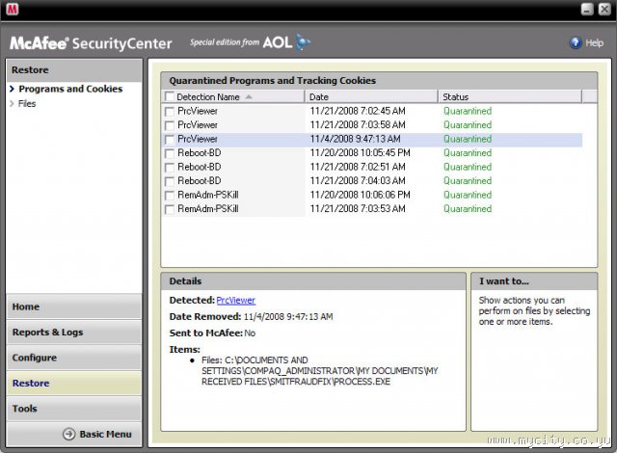Open the Home menu section
Viewport: 617px width, 453px height.
[x=74, y=306]
